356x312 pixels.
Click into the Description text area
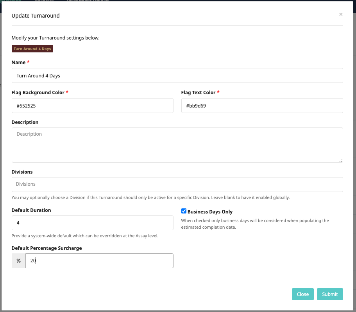coord(177,145)
